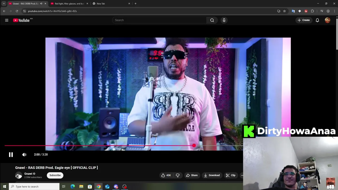This screenshot has width=338, height=190.
Task: Open OBS Studio from the taskbar
Action: click(x=125, y=187)
